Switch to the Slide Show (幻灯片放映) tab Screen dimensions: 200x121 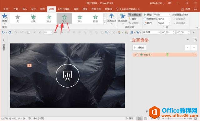coord(64,9)
